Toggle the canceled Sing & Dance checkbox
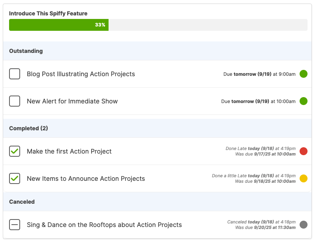The width and height of the screenshot is (315, 242). click(15, 225)
